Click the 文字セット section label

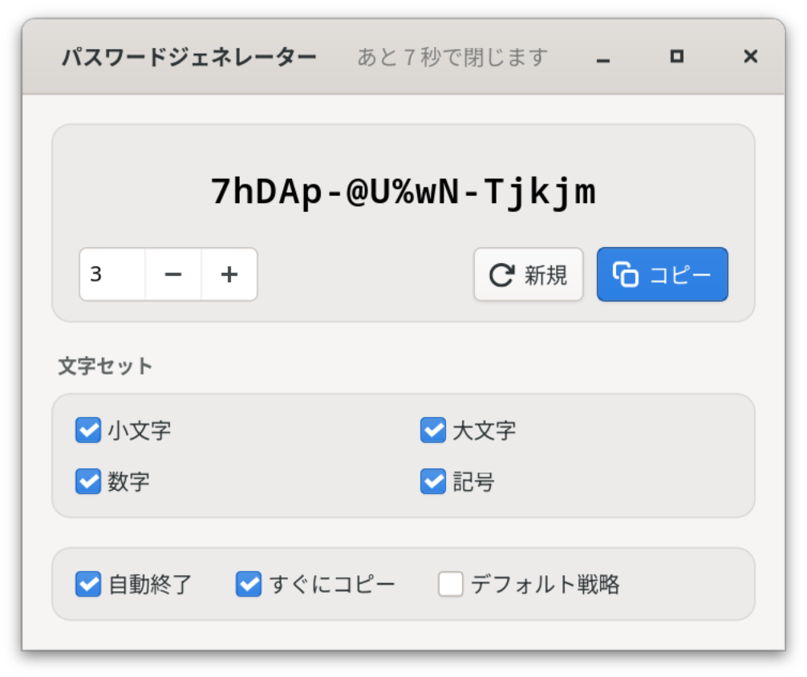pyautogui.click(x=106, y=366)
